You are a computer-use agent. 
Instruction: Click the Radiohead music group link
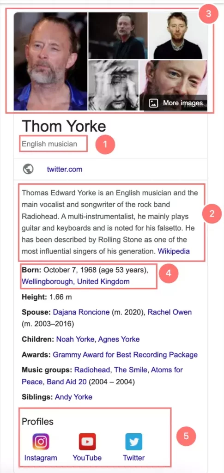click(x=92, y=370)
